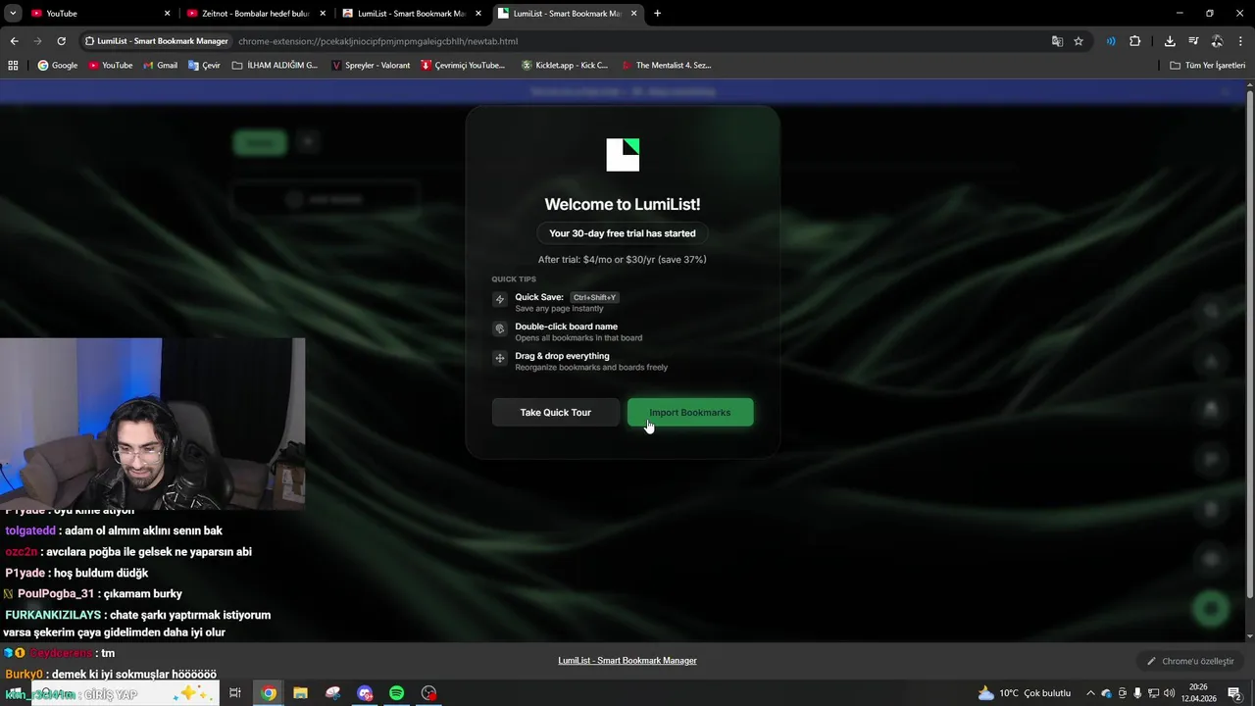
Task: Open media controls icon in toolbar
Action: (1193, 41)
